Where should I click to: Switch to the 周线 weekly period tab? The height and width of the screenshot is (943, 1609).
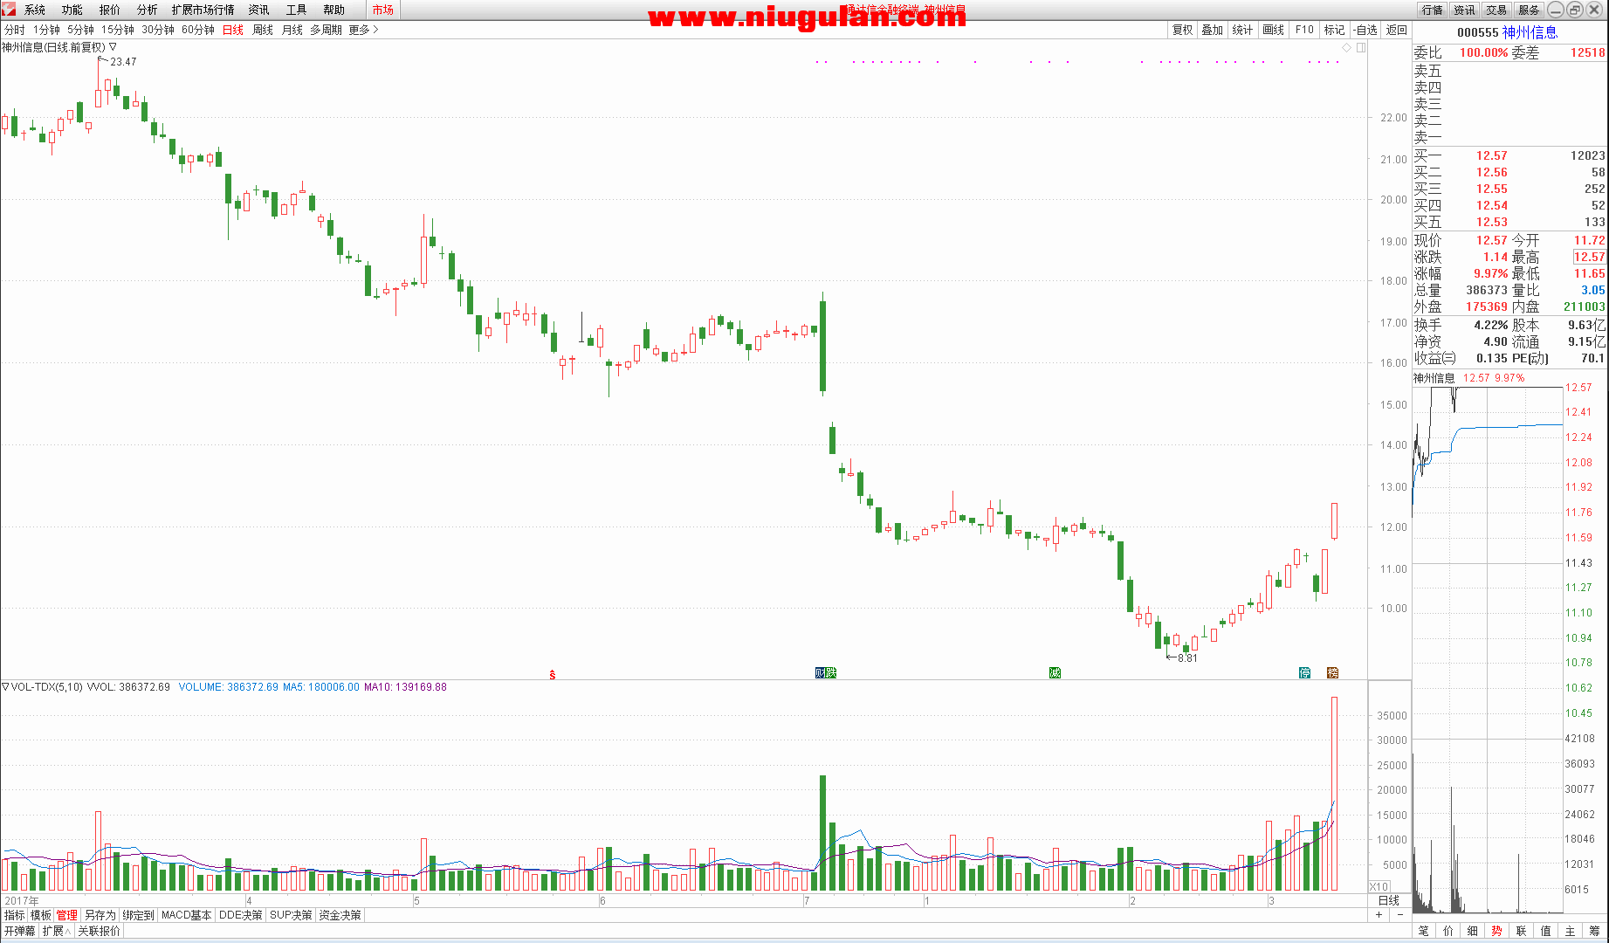coord(262,30)
